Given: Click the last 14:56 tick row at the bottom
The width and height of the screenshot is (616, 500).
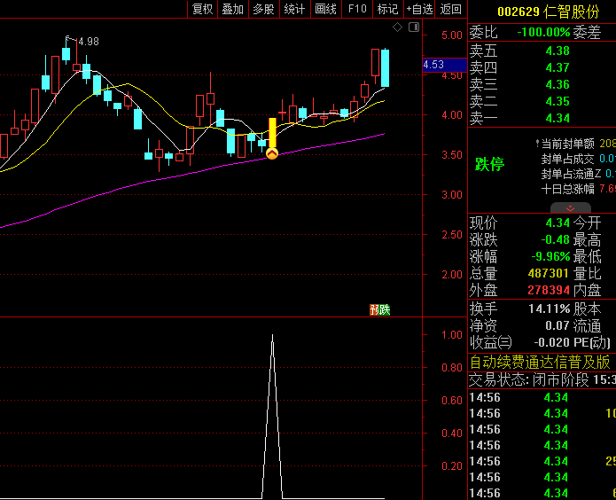Looking at the screenshot, I should (x=542, y=493).
